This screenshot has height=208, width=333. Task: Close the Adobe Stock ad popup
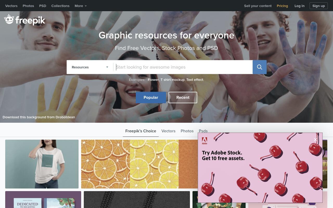(x=315, y=140)
